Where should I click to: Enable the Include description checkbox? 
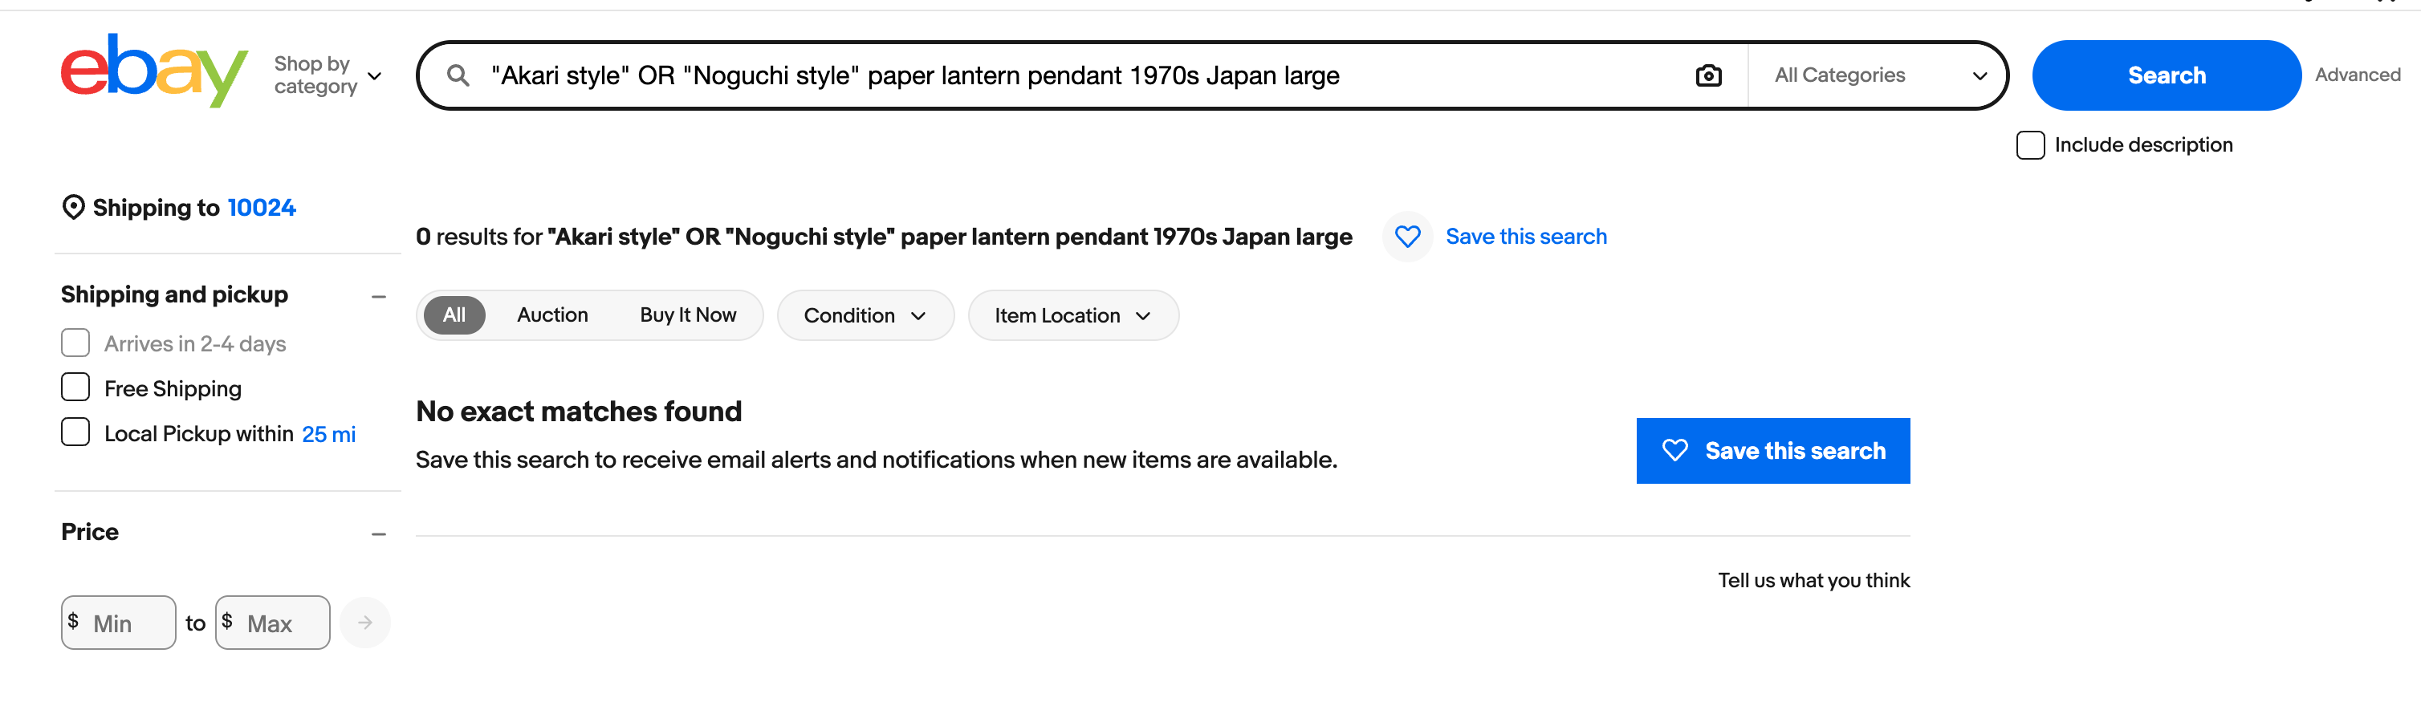(x=2030, y=144)
